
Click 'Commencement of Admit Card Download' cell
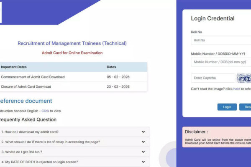[x=33, y=77]
